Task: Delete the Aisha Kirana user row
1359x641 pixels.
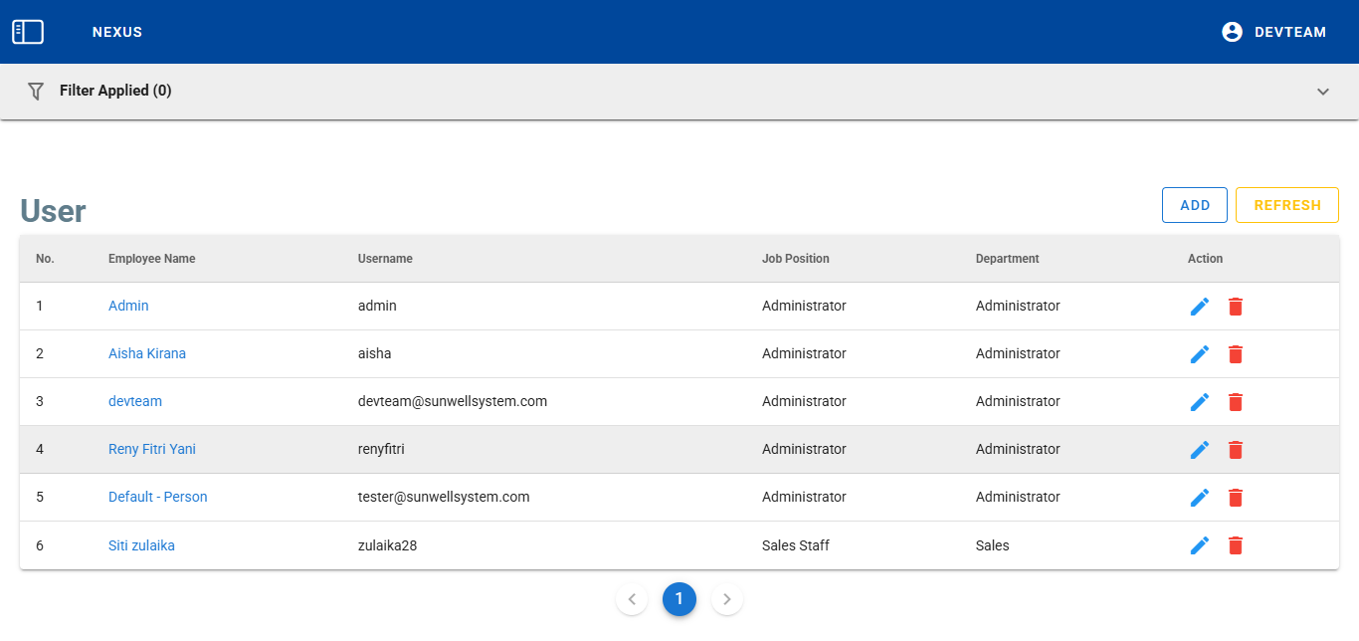Action: (1236, 354)
